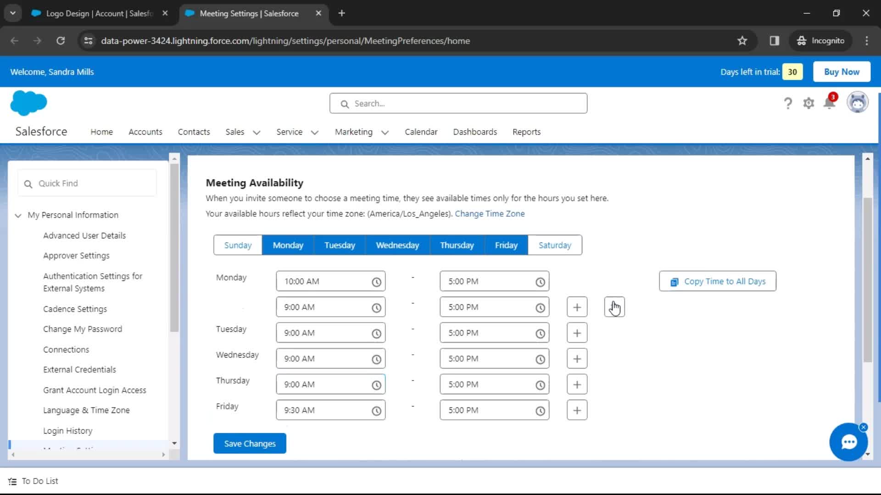The height and width of the screenshot is (495, 881).
Task: Add another time slot for Wednesday
Action: coord(577,359)
